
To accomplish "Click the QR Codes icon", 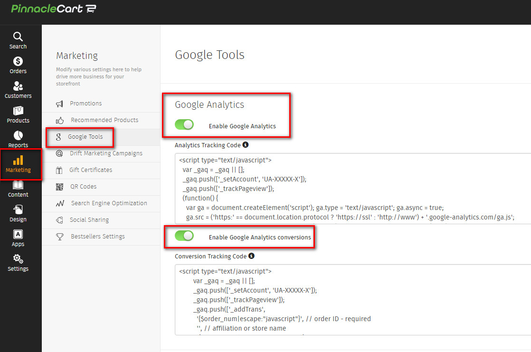I will point(59,187).
